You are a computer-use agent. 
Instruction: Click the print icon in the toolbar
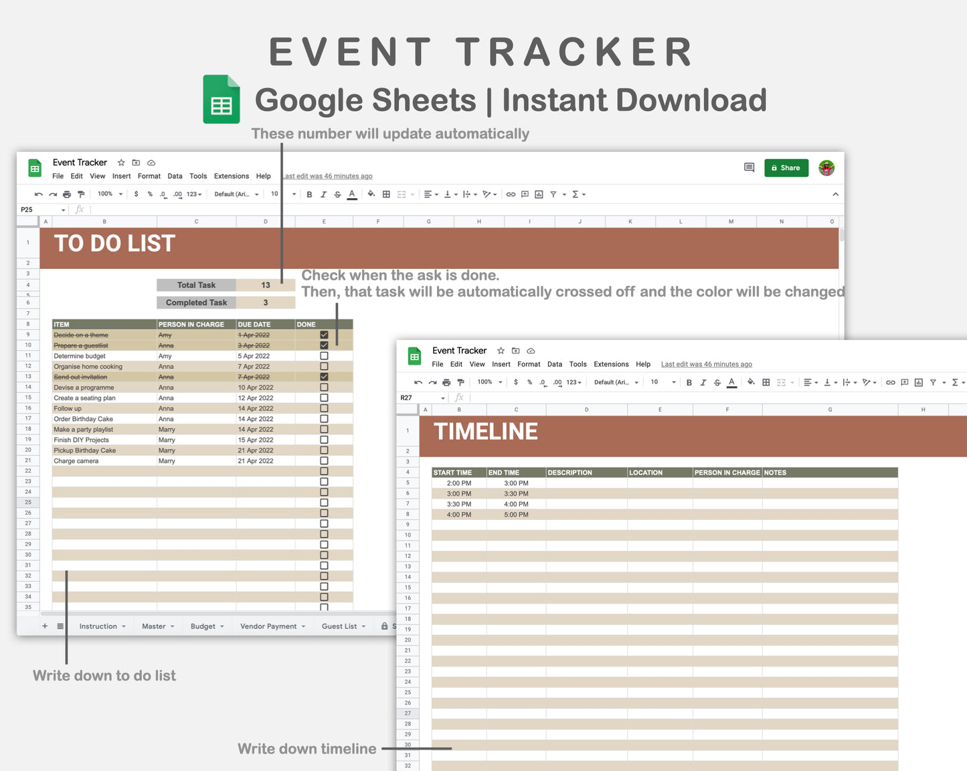tap(66, 193)
